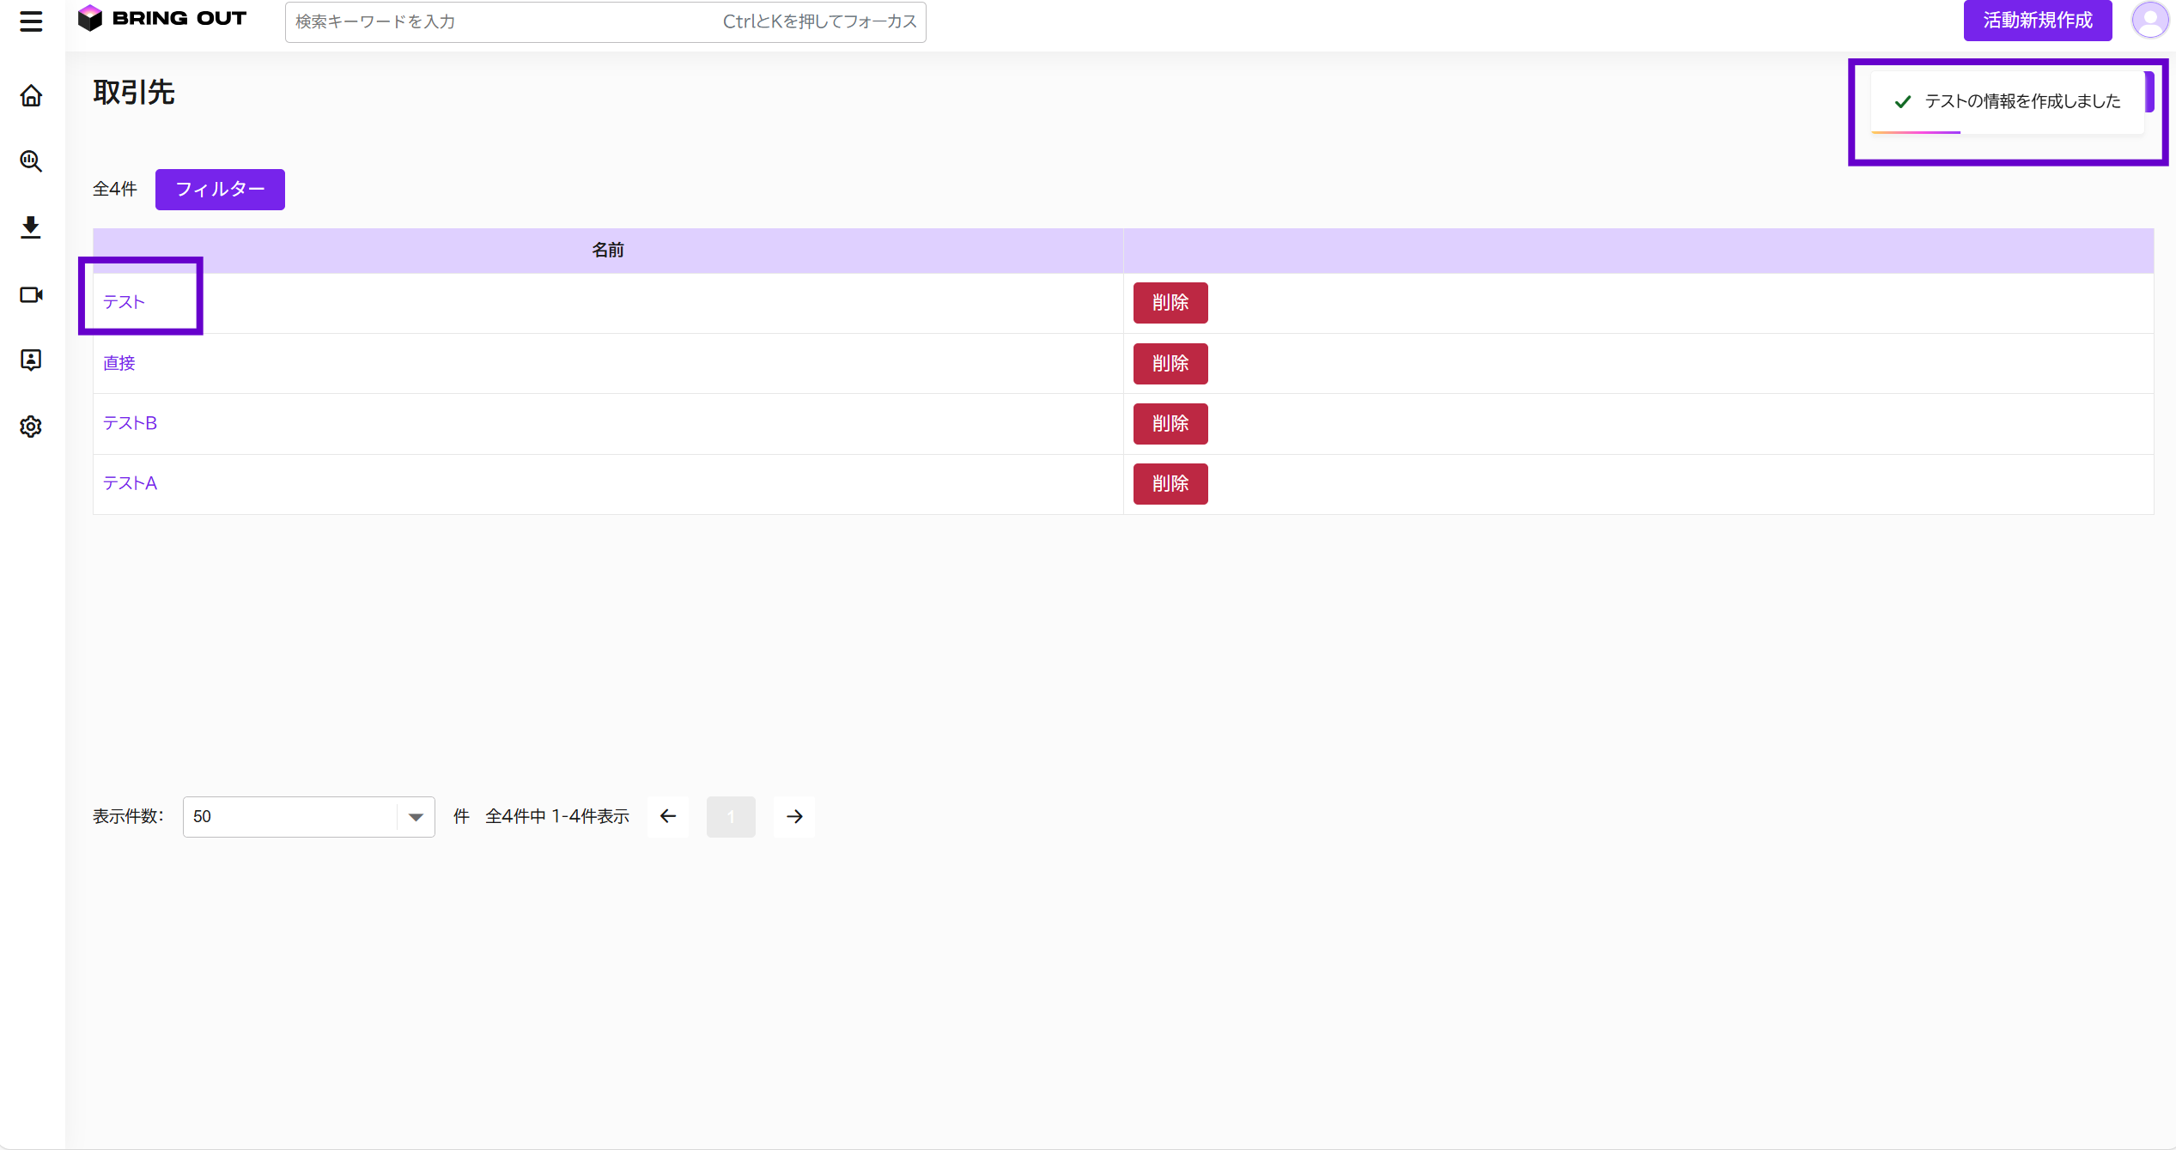2176x1150 pixels.
Task: Open the 表示件数 dropdown showing 50
Action: tap(309, 817)
